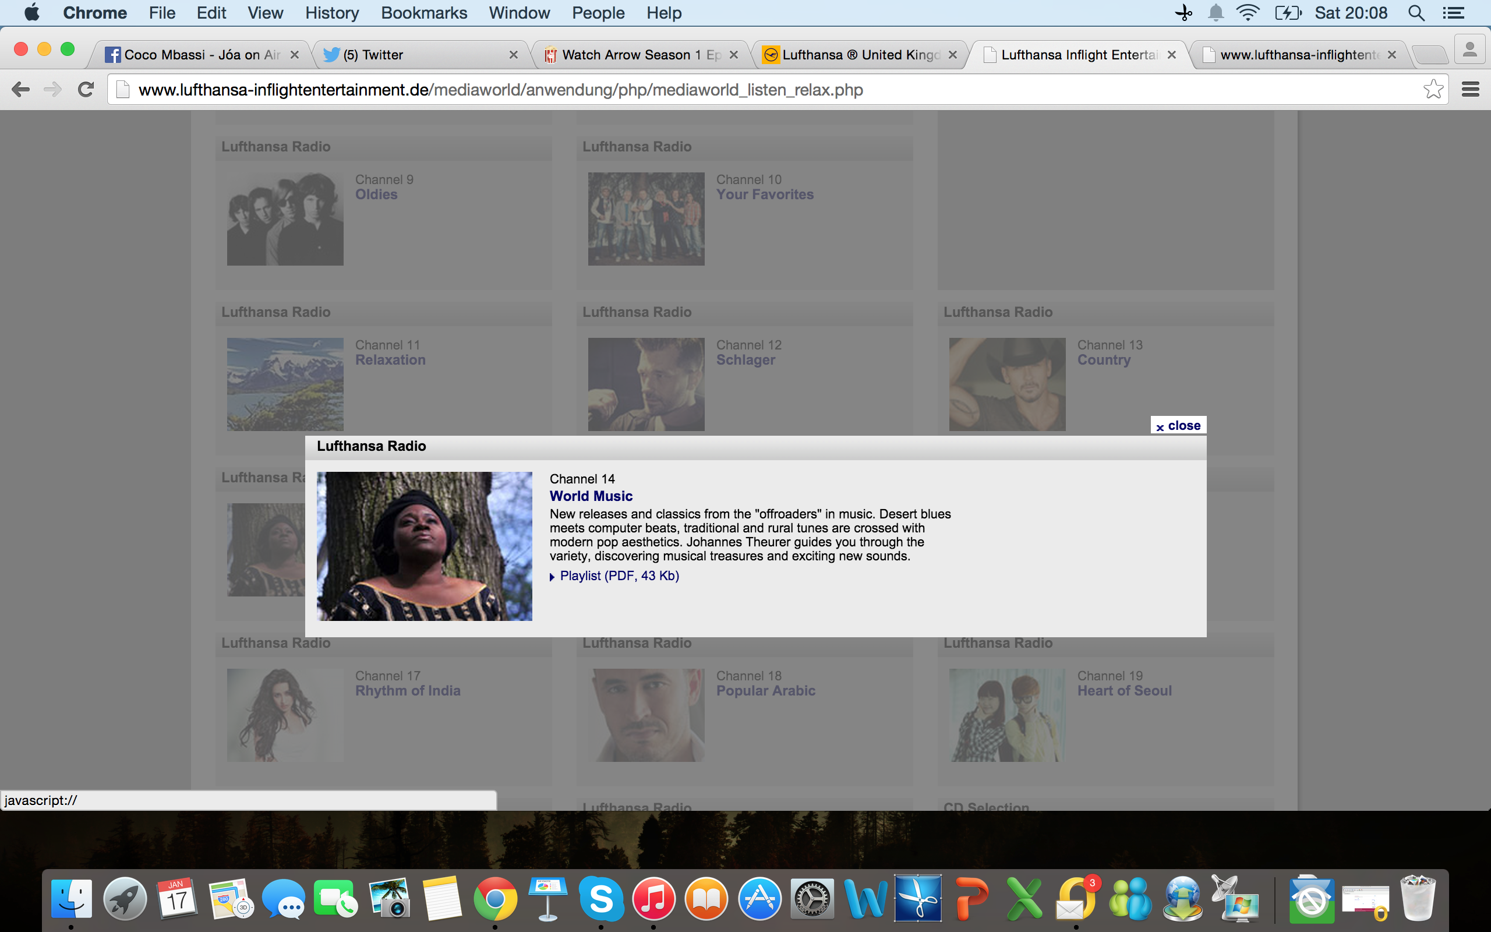Screen dimensions: 1491x932
Task: Click the Chrome user profile icon
Action: click(x=1470, y=50)
